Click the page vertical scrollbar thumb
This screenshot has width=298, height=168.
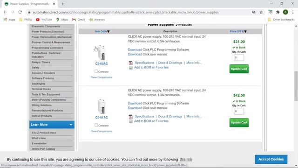(x=296, y=86)
